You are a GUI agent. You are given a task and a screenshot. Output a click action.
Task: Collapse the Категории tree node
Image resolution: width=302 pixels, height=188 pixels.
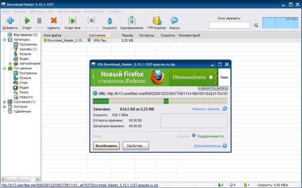4,40
